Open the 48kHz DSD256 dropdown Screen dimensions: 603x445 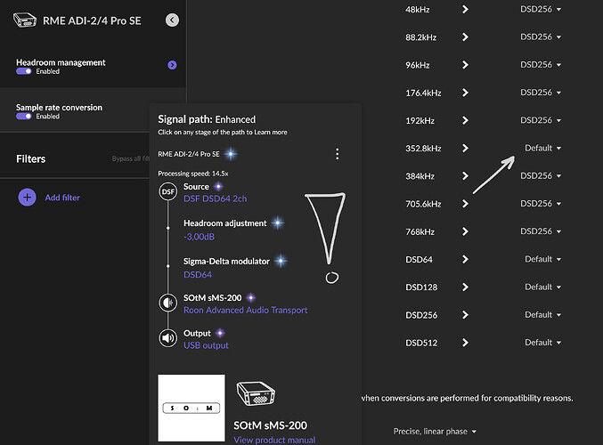(541, 10)
